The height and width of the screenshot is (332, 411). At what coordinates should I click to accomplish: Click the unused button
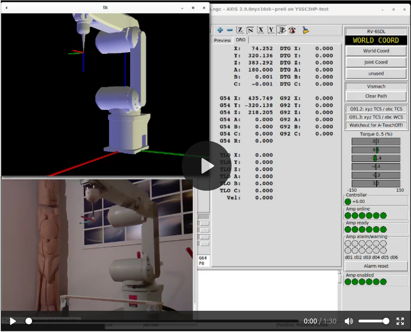tap(376, 73)
